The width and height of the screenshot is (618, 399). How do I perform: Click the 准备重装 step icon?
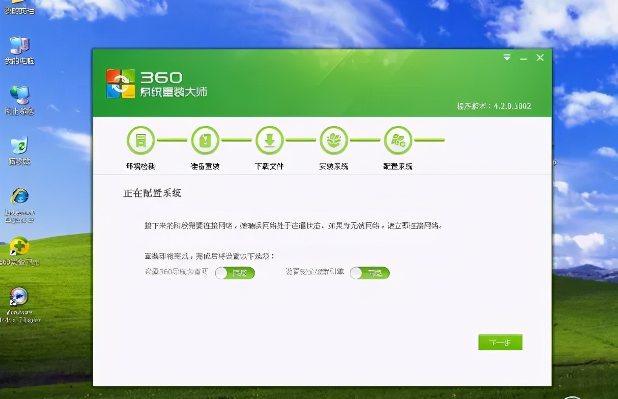pyautogui.click(x=205, y=140)
